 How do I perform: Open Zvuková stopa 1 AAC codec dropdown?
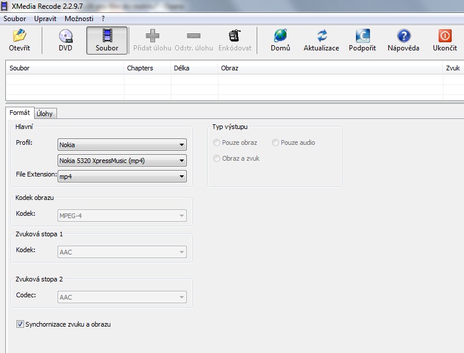(x=122, y=252)
